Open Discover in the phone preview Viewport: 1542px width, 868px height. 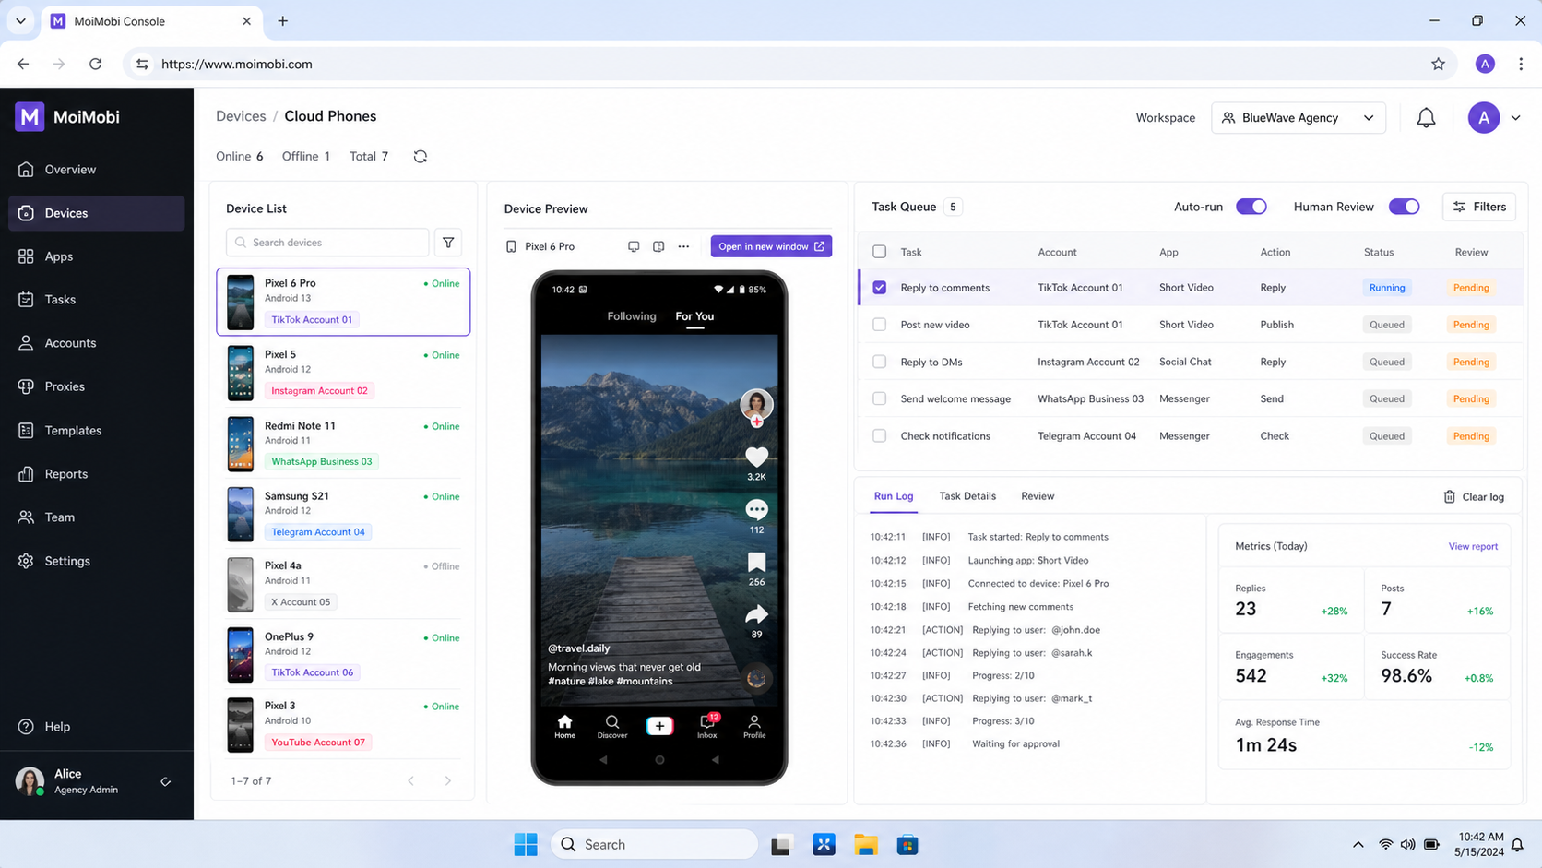[611, 727]
